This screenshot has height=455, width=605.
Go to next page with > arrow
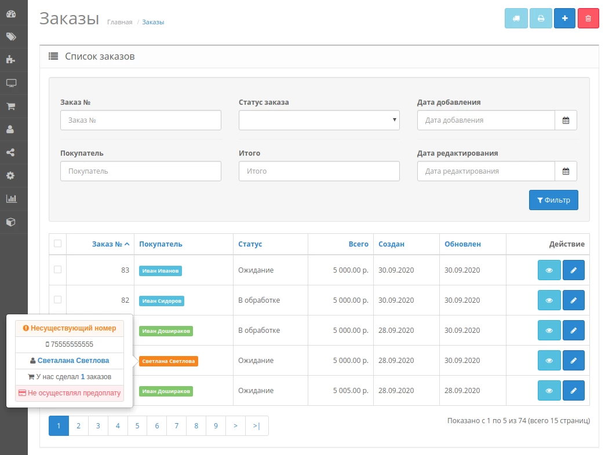click(235, 425)
